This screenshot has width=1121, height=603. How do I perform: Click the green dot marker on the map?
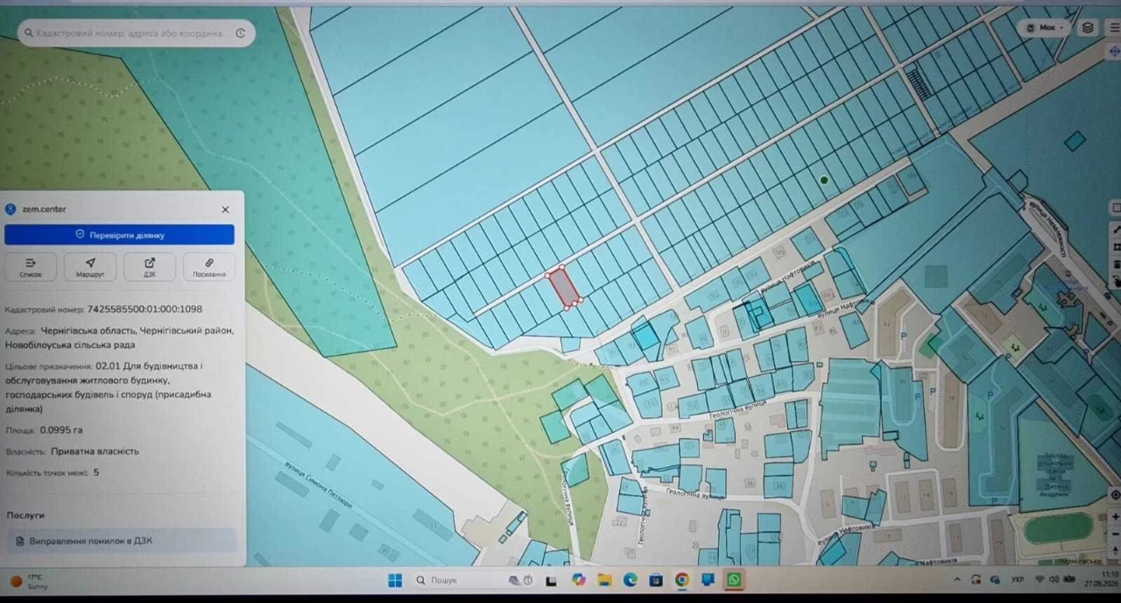tap(824, 181)
